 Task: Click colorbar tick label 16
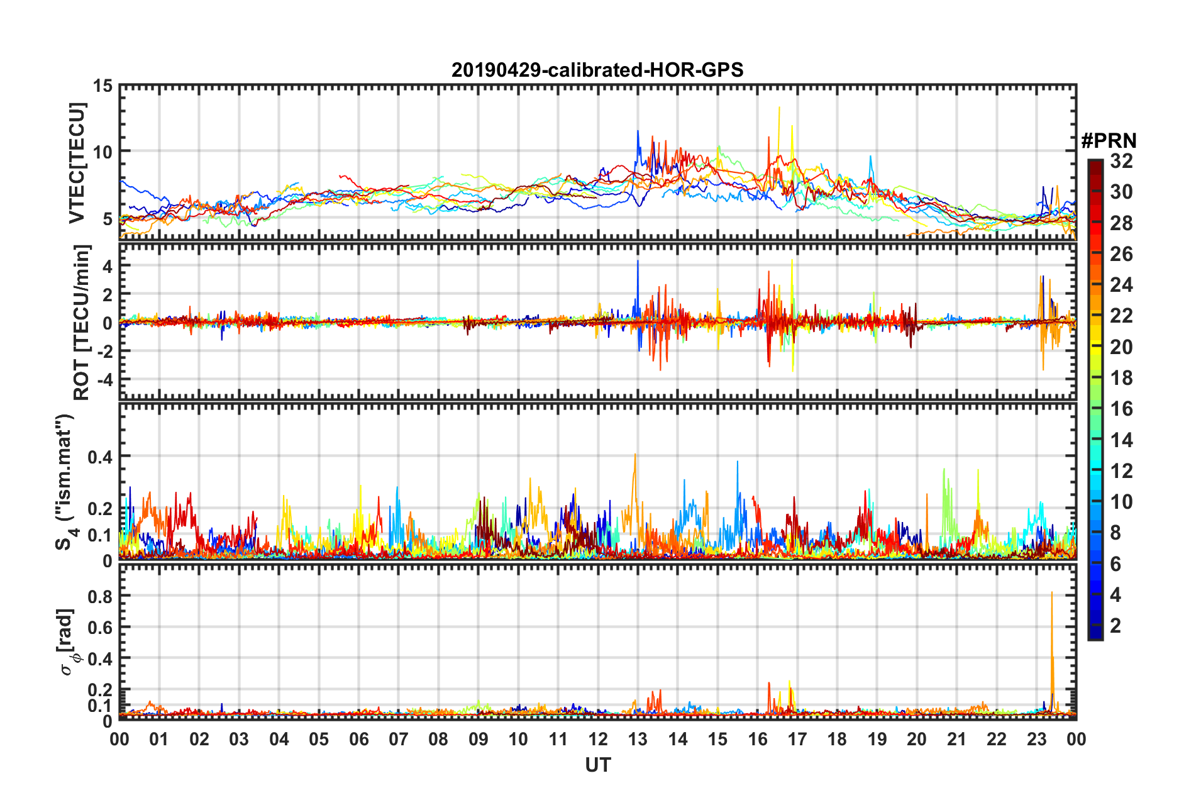pos(1121,409)
